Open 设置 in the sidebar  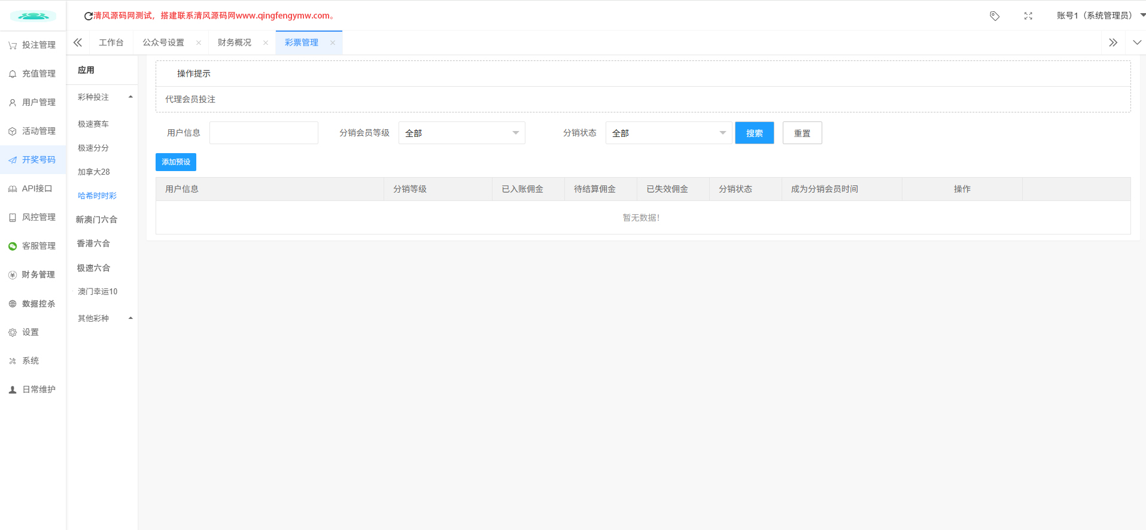click(x=30, y=332)
